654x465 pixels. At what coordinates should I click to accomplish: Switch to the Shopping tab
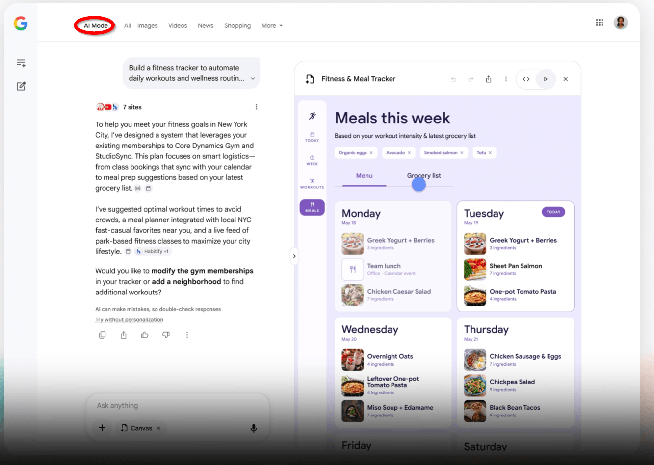[x=237, y=26]
